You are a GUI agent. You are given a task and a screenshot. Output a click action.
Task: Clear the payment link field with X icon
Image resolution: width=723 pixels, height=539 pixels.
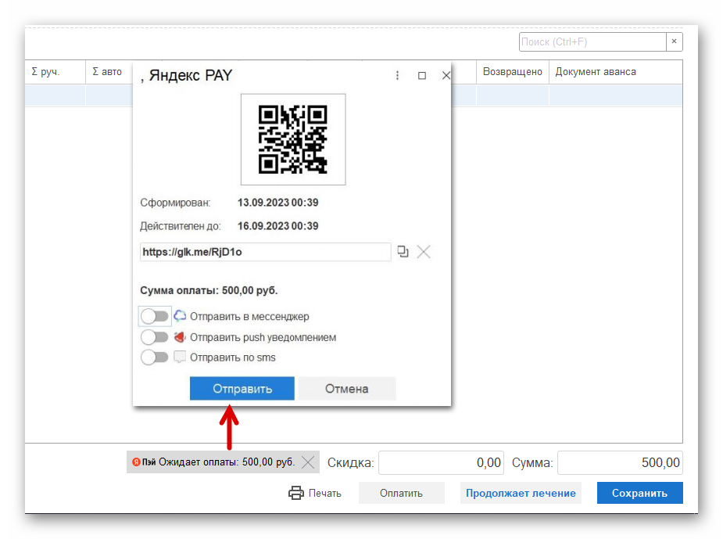point(424,251)
